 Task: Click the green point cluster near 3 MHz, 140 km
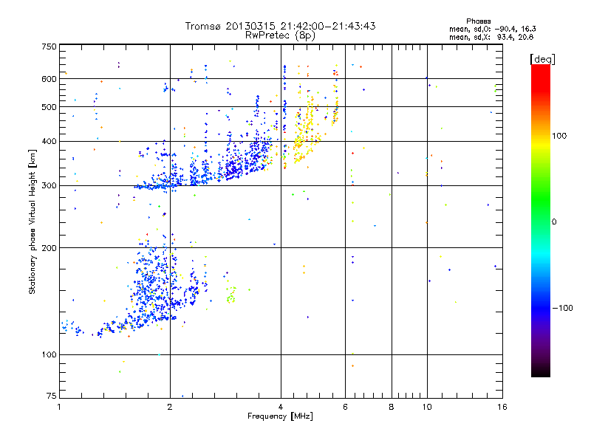[x=231, y=296]
